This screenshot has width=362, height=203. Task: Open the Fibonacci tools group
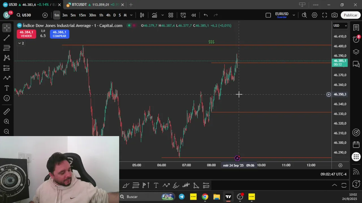pyautogui.click(x=7, y=48)
